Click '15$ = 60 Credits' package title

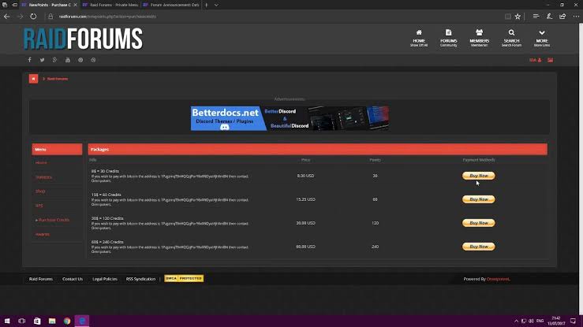point(107,195)
